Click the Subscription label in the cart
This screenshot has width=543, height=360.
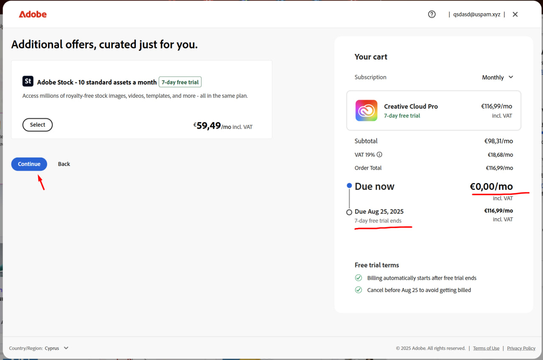(370, 77)
